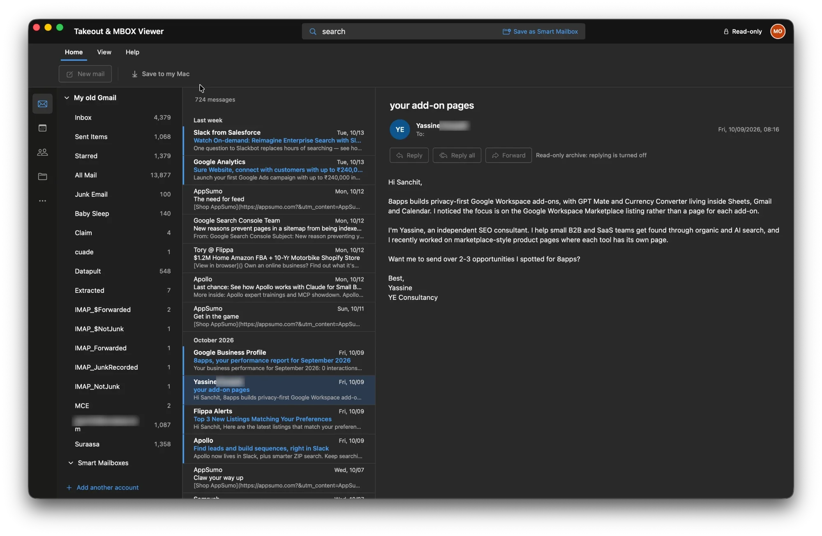
Task: Click the YE sender avatar
Action: [399, 129]
